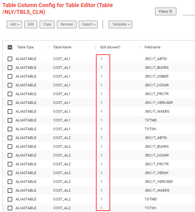Select Edit allowed value in COST_AL1 /BIC/T_BUKRS row
This screenshot has height=212, width=195.
[x=101, y=68]
